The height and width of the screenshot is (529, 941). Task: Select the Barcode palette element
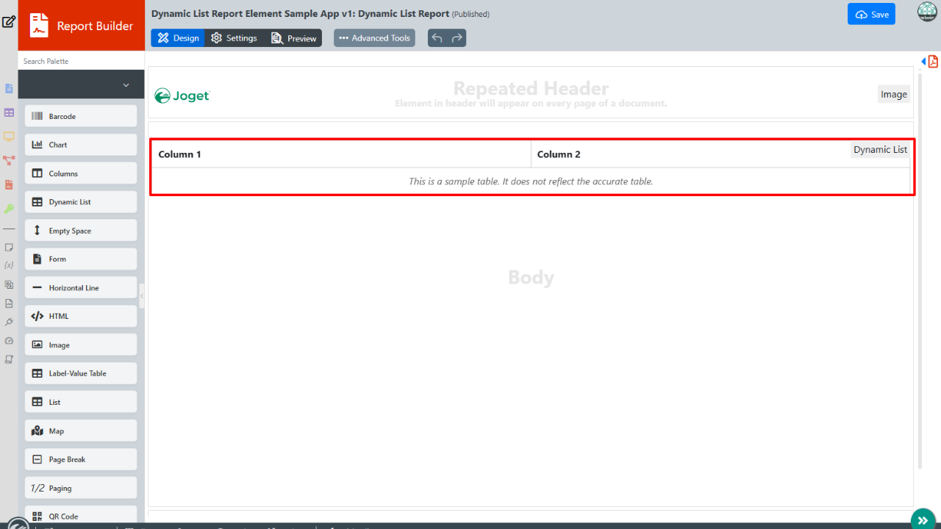(x=81, y=116)
